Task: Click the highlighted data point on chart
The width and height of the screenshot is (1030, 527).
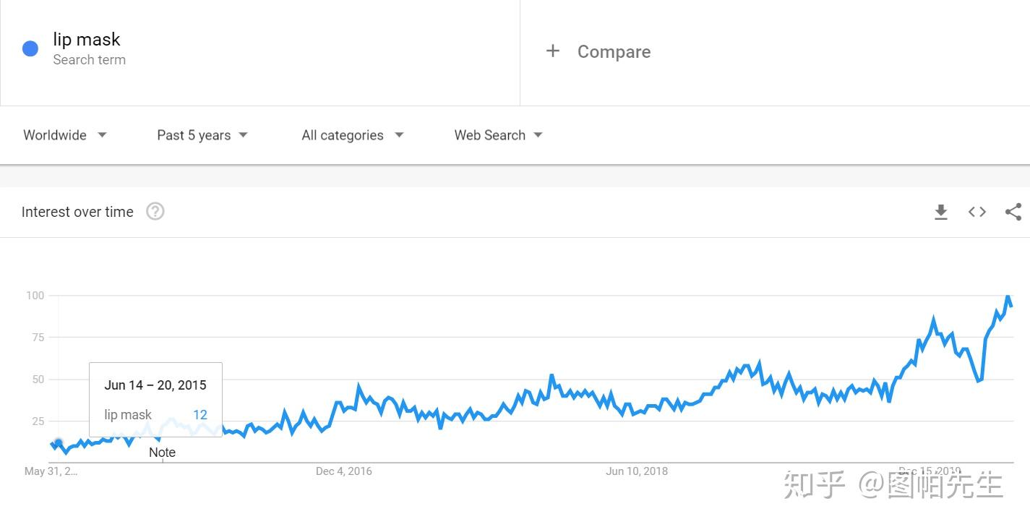Action: tap(59, 443)
